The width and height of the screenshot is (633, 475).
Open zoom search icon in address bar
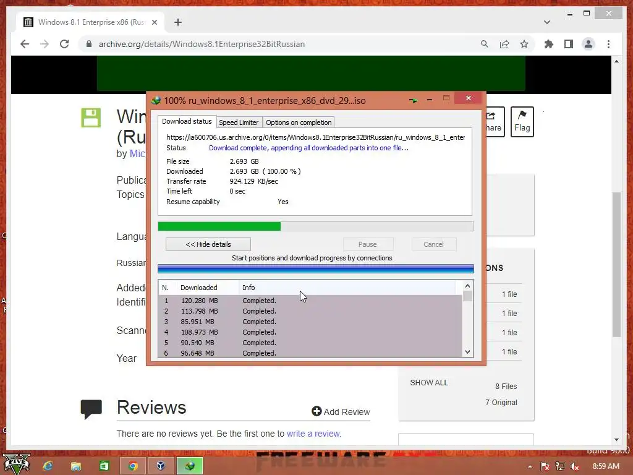(x=485, y=44)
